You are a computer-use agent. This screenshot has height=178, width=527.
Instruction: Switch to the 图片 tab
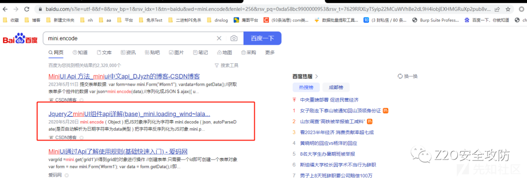click(177, 53)
